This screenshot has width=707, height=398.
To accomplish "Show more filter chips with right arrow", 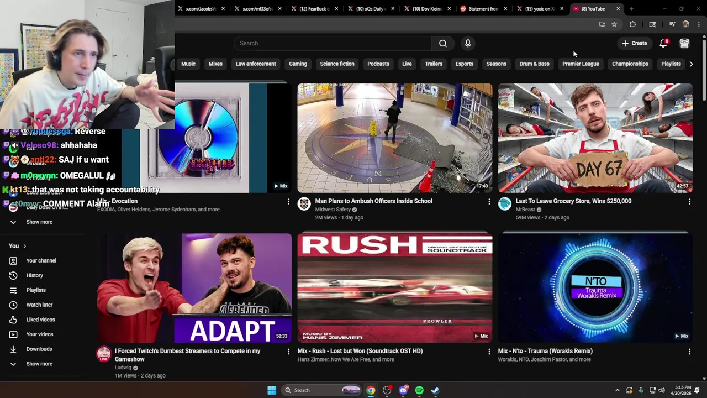I will pyautogui.click(x=691, y=64).
